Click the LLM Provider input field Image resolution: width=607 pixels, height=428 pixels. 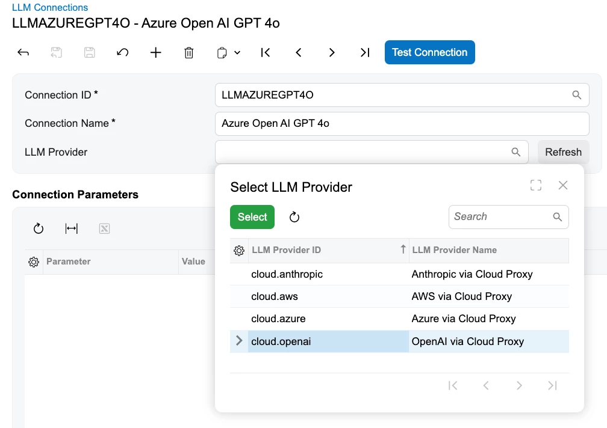point(372,152)
